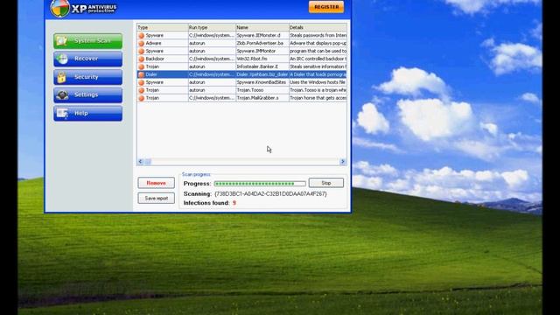Click the list's right scroll arrow
The image size is (560, 315).
(343, 162)
